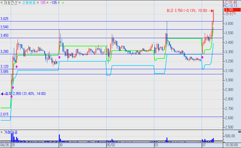Click the 05/02 date marker on time axis
The width and height of the screenshot is (241, 148).
(x=111, y=145)
